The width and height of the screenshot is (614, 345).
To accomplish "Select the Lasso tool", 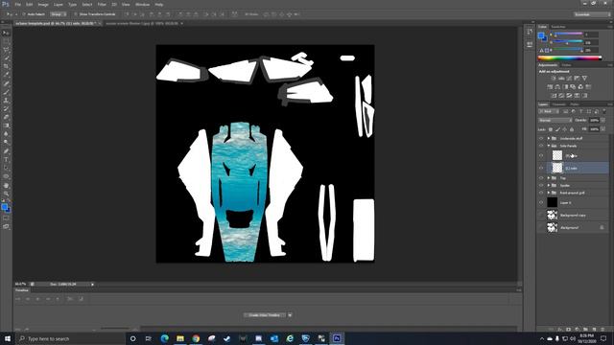I will tap(6, 50).
